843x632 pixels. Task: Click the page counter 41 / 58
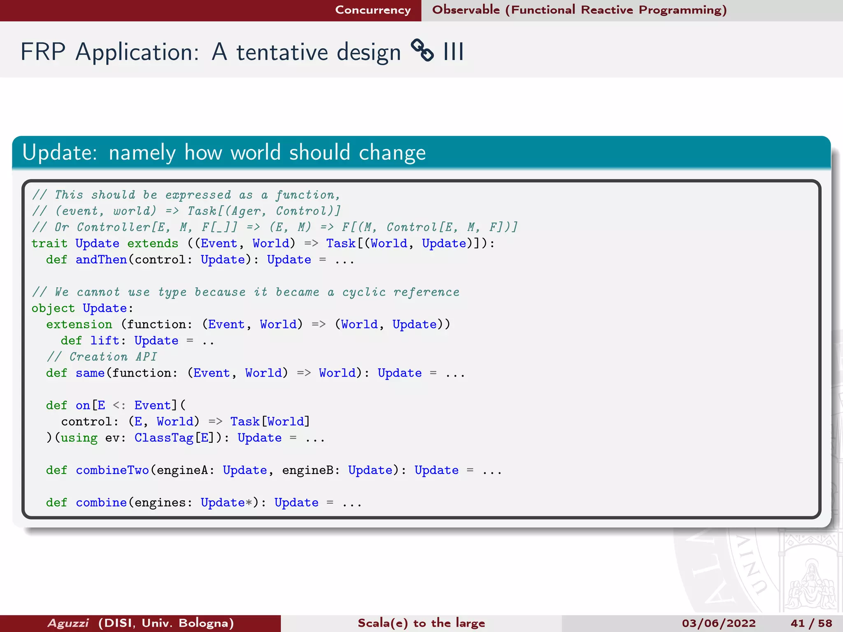pos(811,623)
